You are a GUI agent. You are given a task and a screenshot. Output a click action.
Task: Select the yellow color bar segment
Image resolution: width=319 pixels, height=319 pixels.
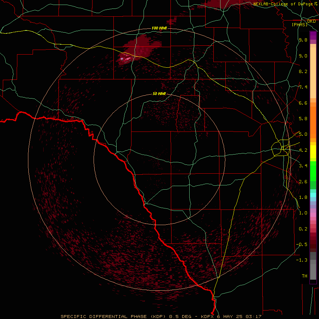coord(313,152)
